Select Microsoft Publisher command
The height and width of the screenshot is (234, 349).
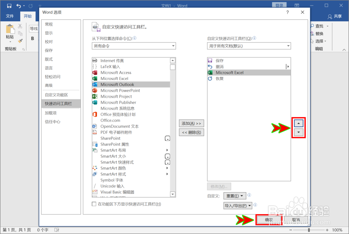pos(131,102)
